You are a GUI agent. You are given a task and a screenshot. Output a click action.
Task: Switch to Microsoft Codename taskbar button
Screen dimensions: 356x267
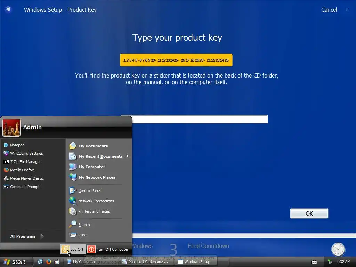147,262
